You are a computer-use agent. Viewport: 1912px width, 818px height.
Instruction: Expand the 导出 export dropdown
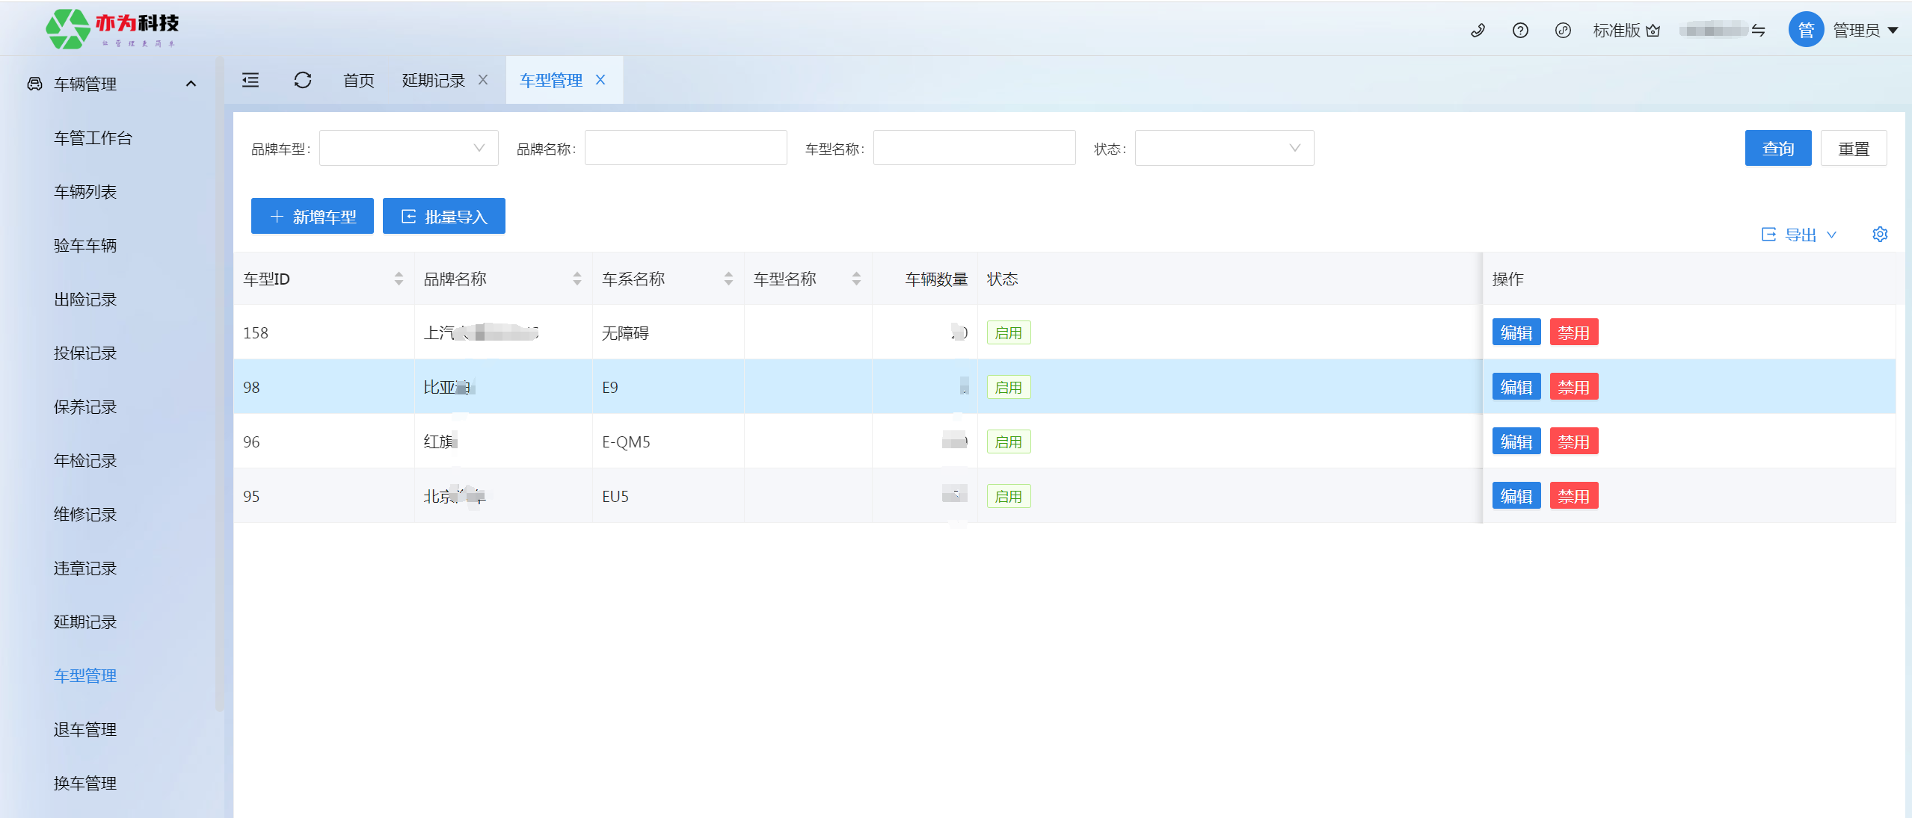(x=1800, y=235)
